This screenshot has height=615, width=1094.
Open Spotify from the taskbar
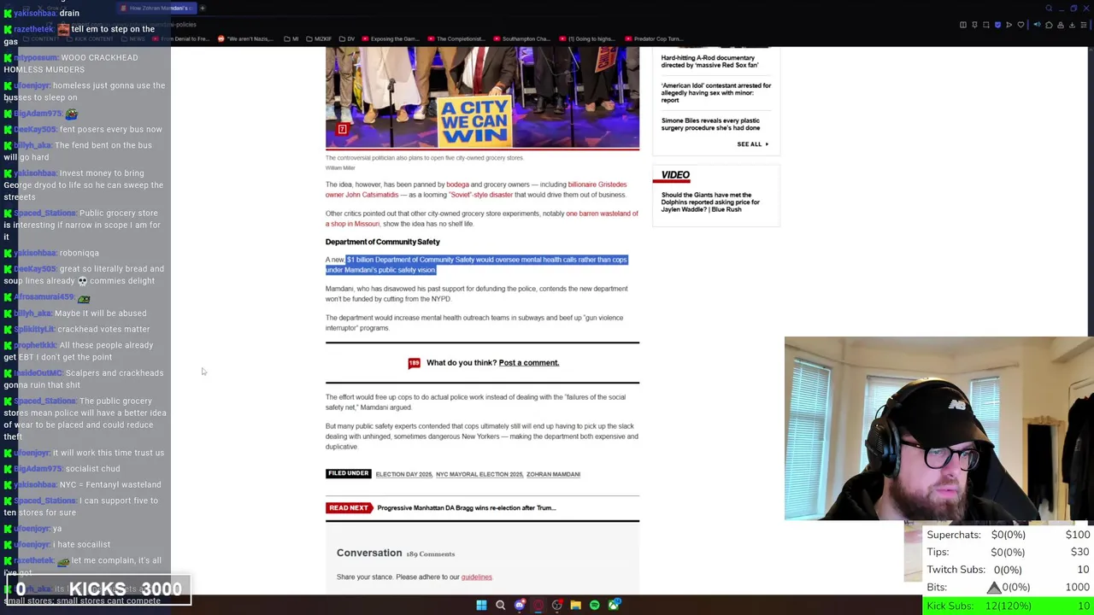click(594, 606)
